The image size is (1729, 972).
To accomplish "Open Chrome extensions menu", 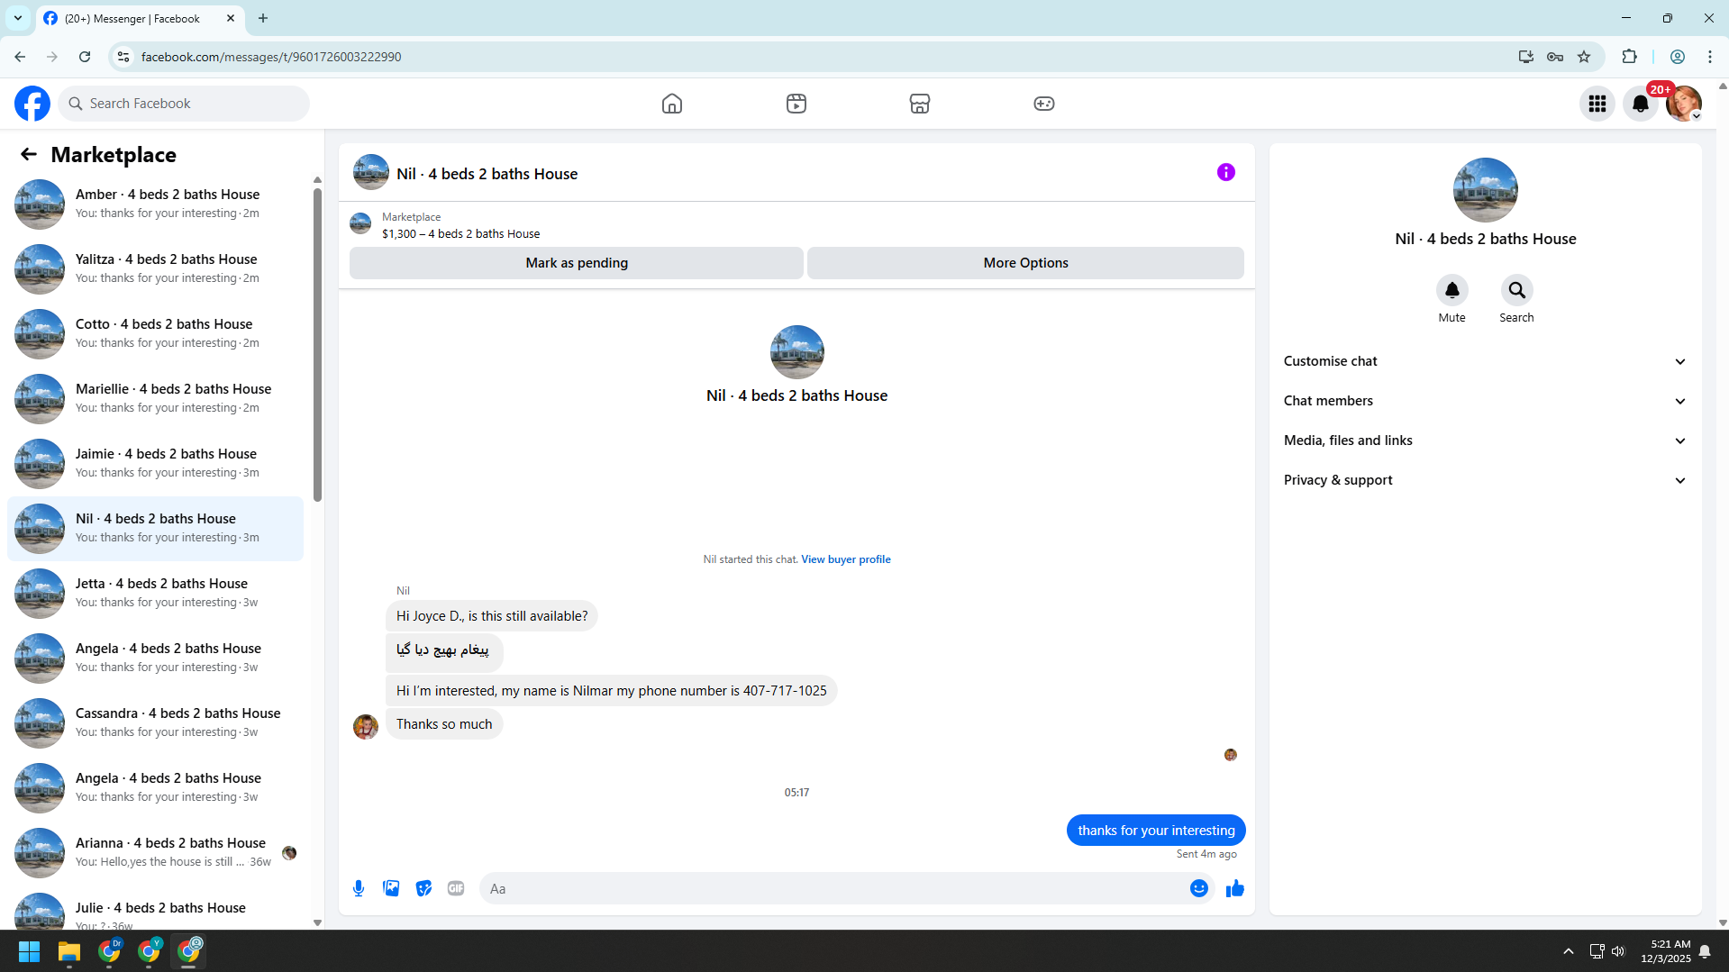I will [1630, 57].
